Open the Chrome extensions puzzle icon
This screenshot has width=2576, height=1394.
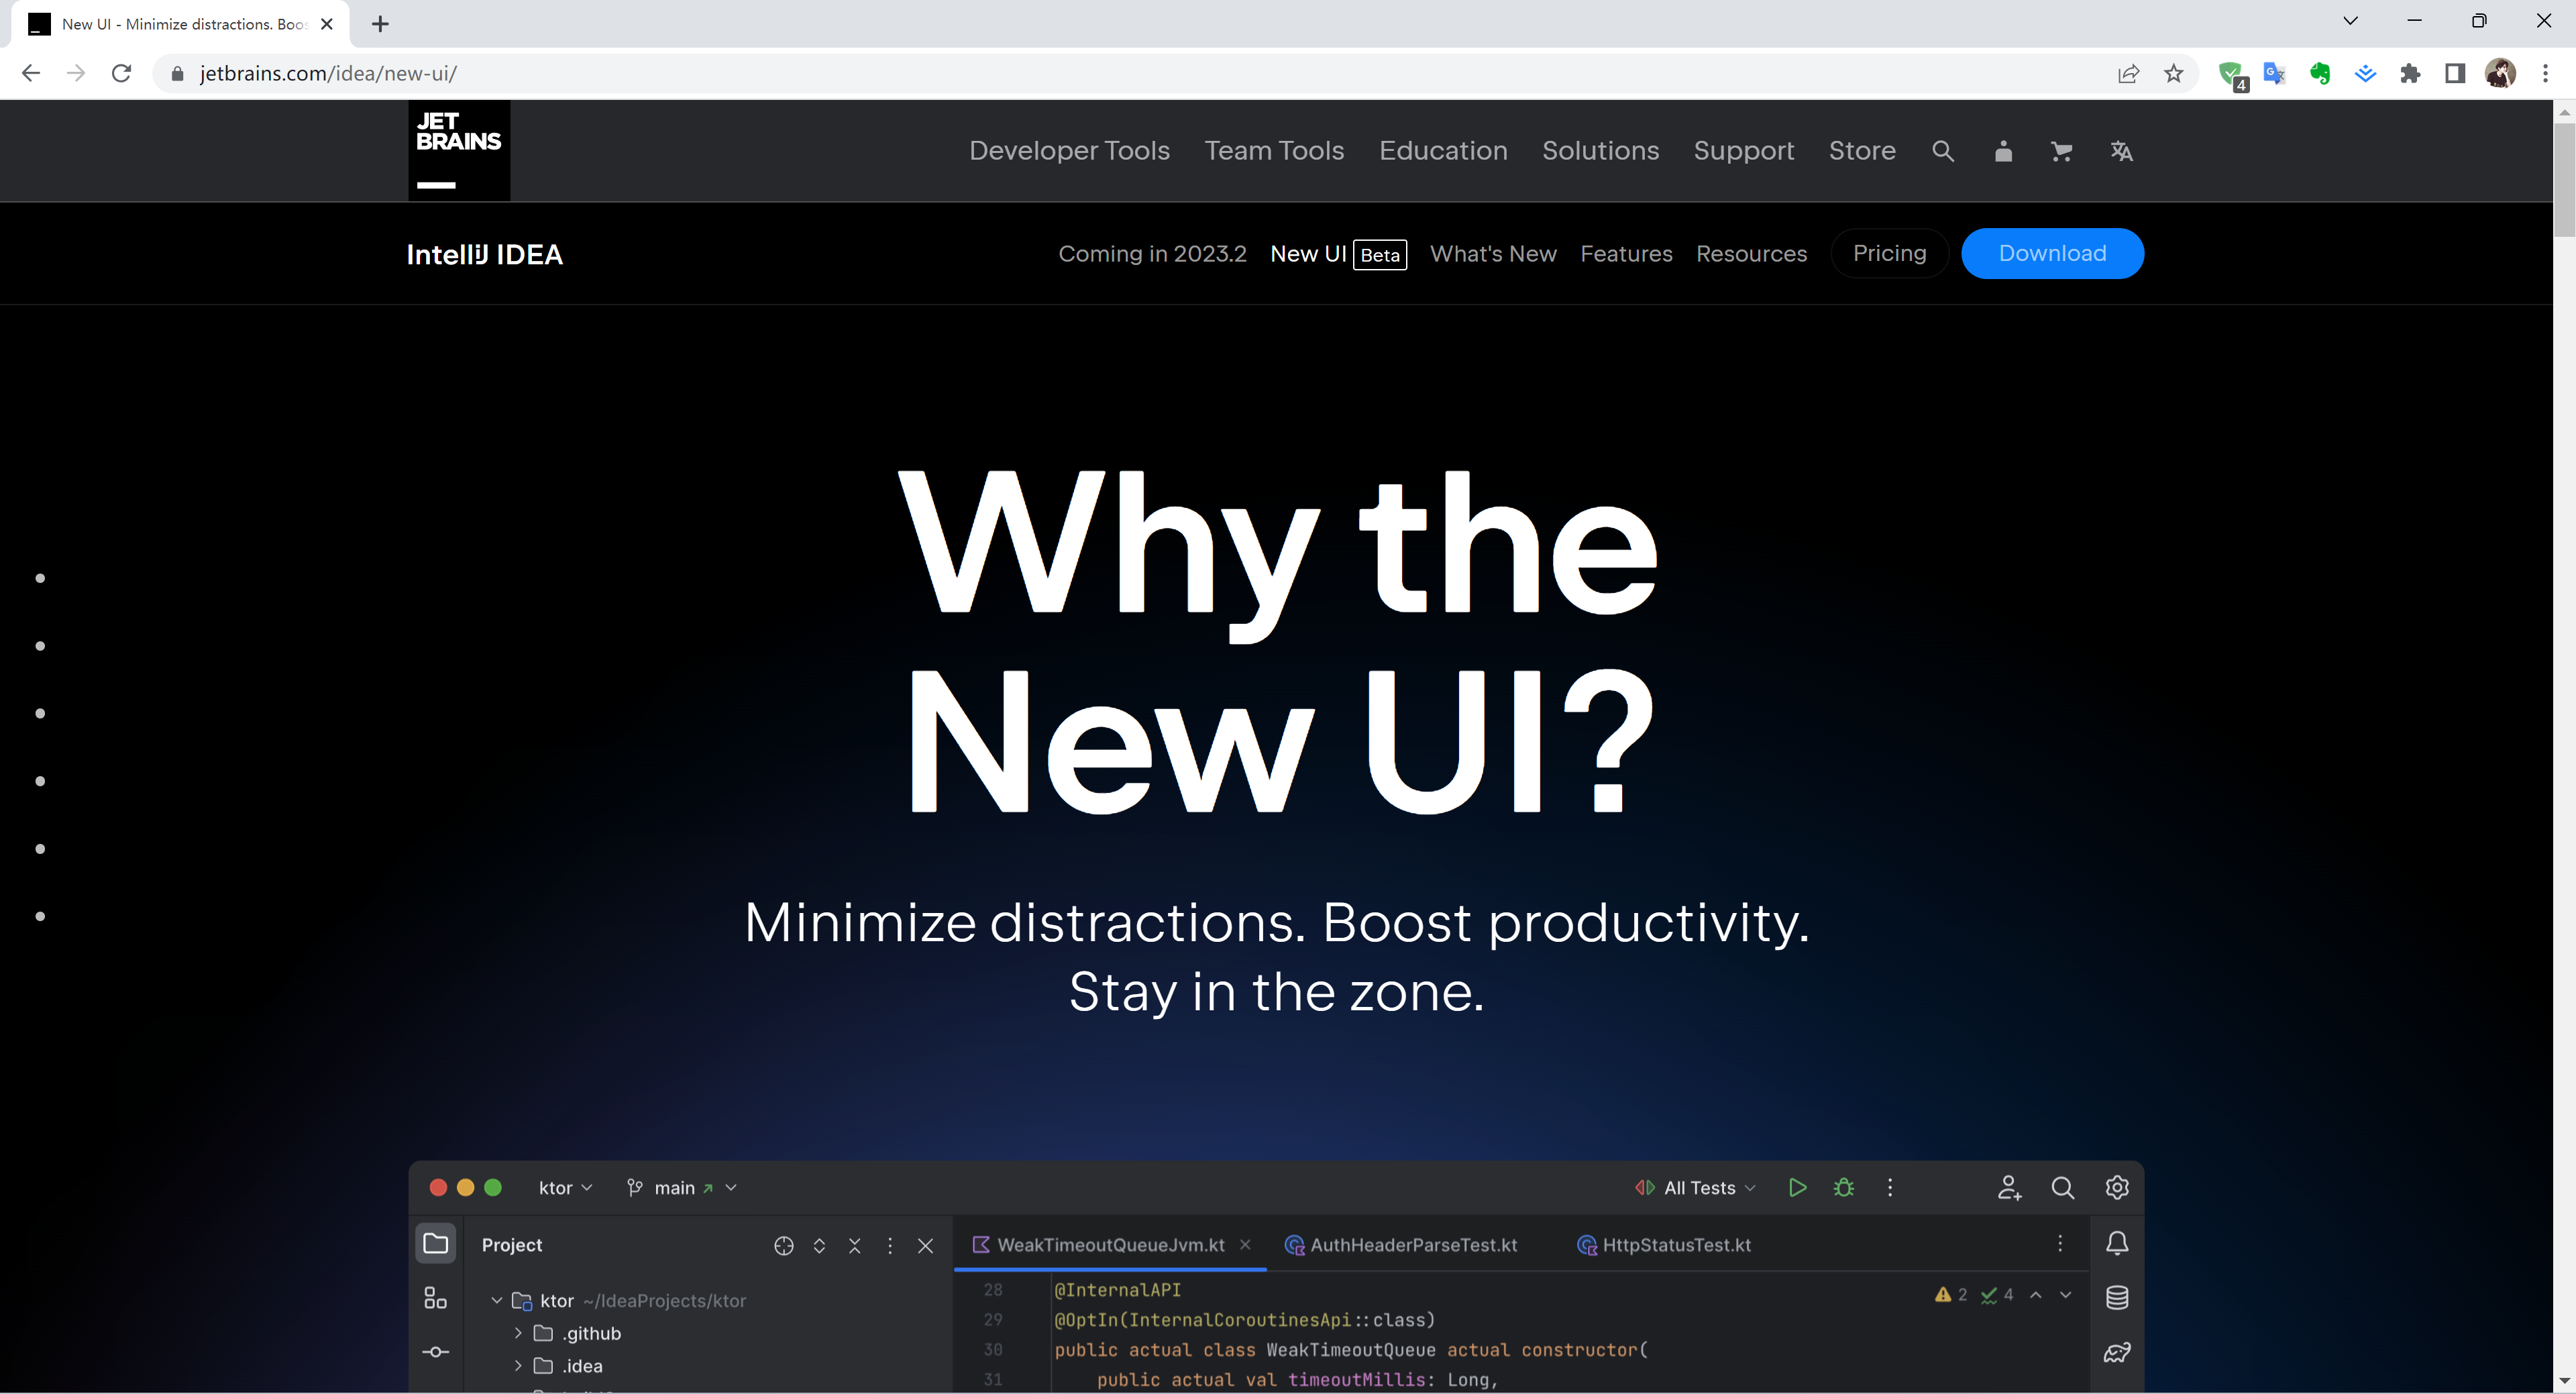pyautogui.click(x=2410, y=73)
